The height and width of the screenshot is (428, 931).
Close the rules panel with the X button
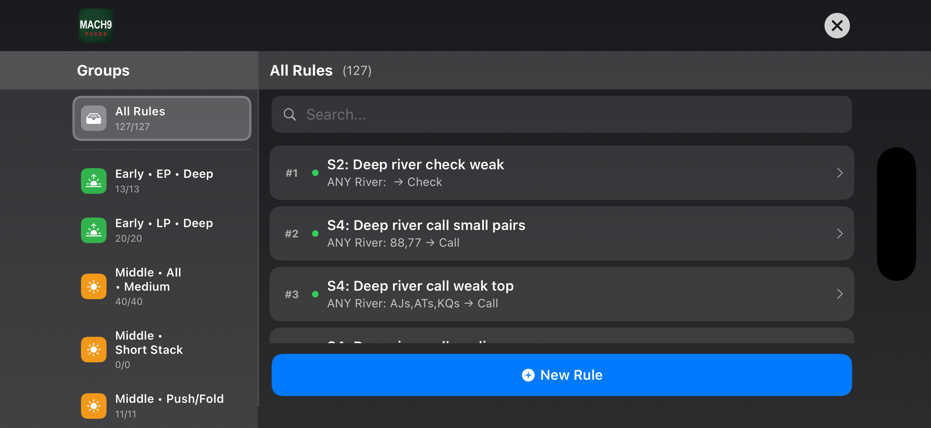tap(837, 25)
